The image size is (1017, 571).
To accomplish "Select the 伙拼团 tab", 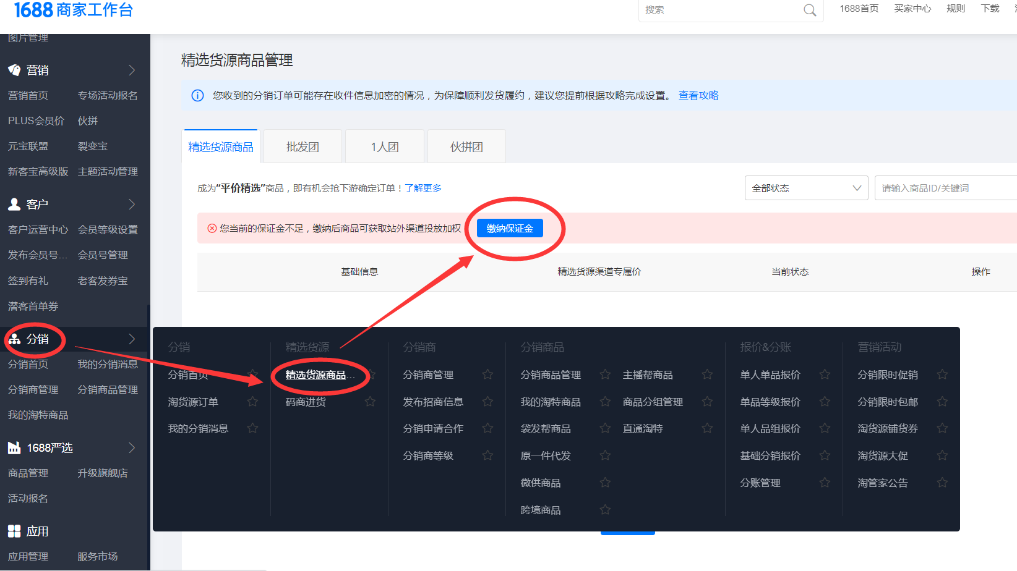I will pos(466,147).
